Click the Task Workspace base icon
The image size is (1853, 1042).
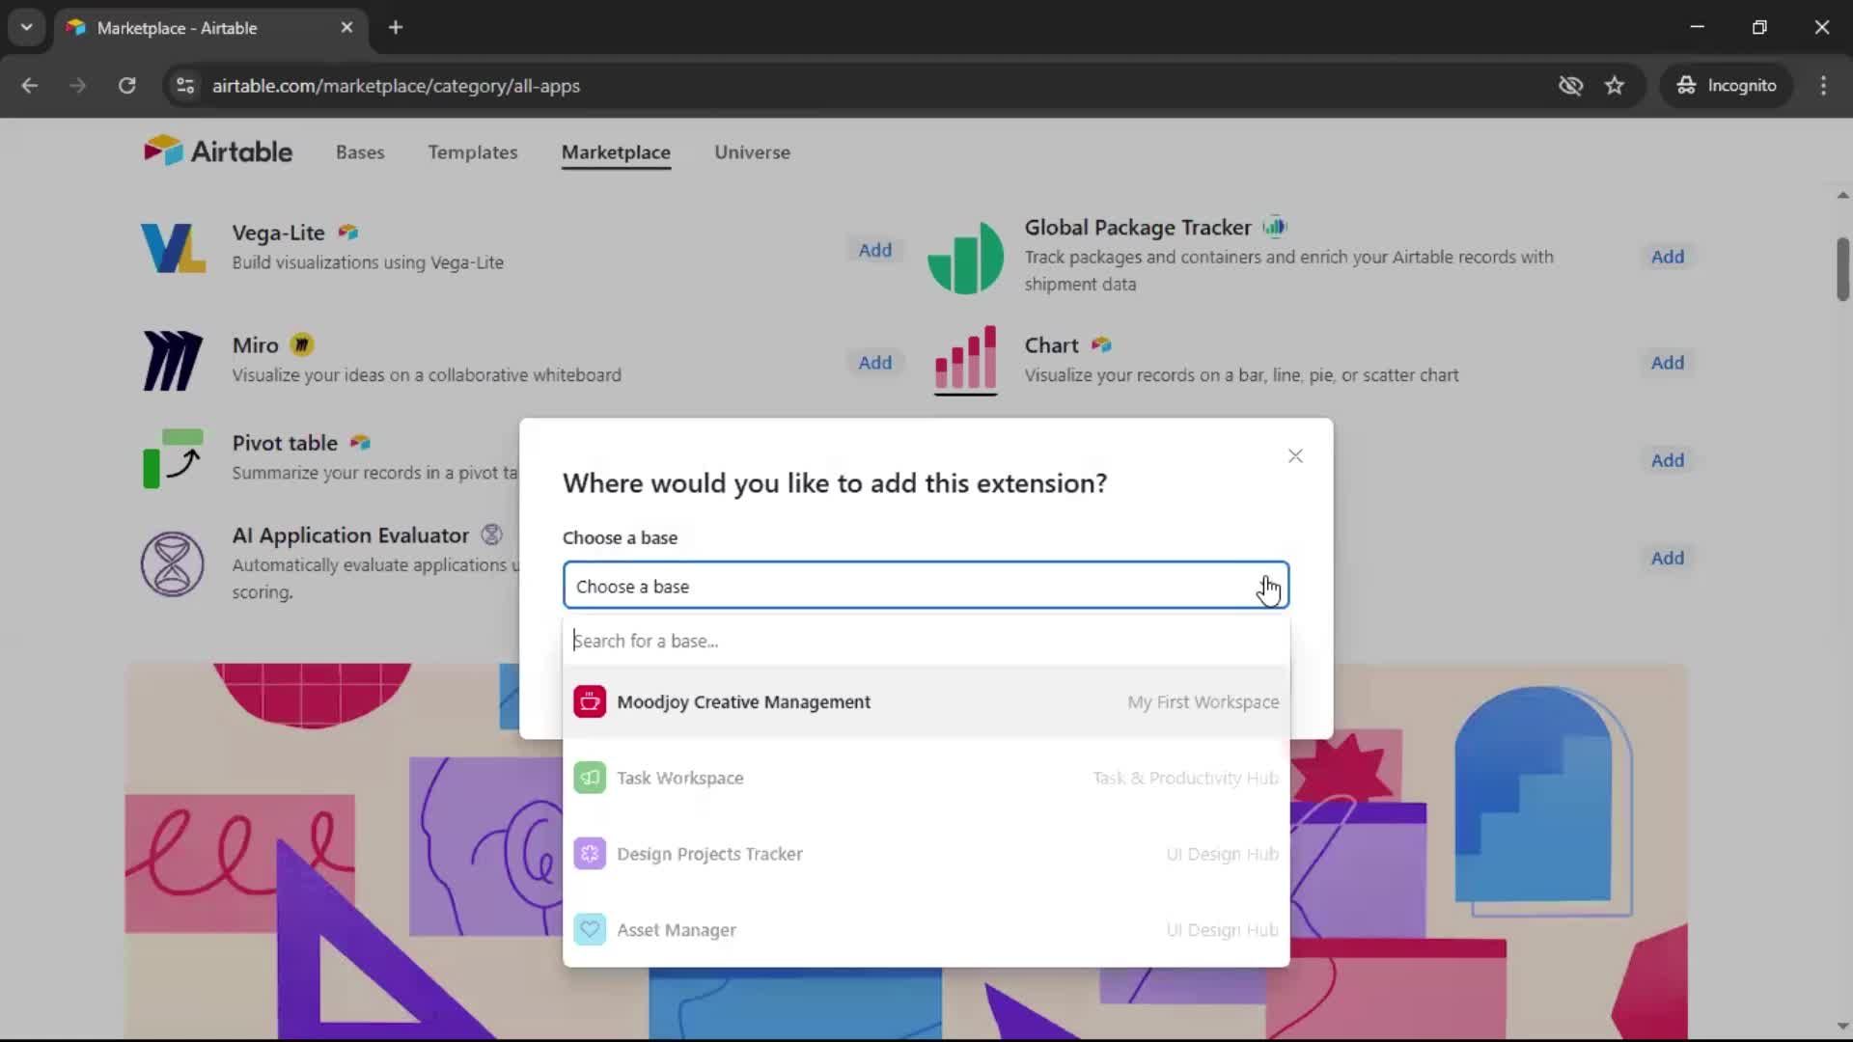click(590, 778)
